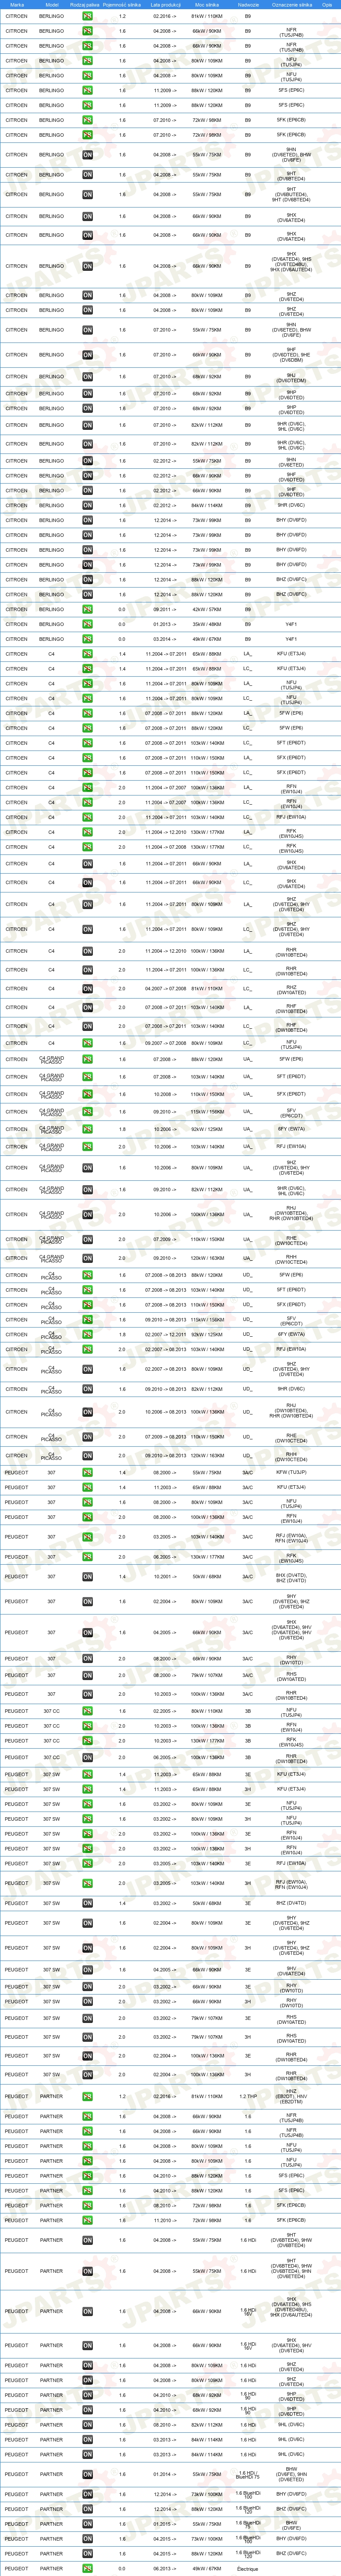Click the ON diesel icon for C4 04.2007 RHZ
The height and width of the screenshot is (2576, 341).
(x=88, y=989)
